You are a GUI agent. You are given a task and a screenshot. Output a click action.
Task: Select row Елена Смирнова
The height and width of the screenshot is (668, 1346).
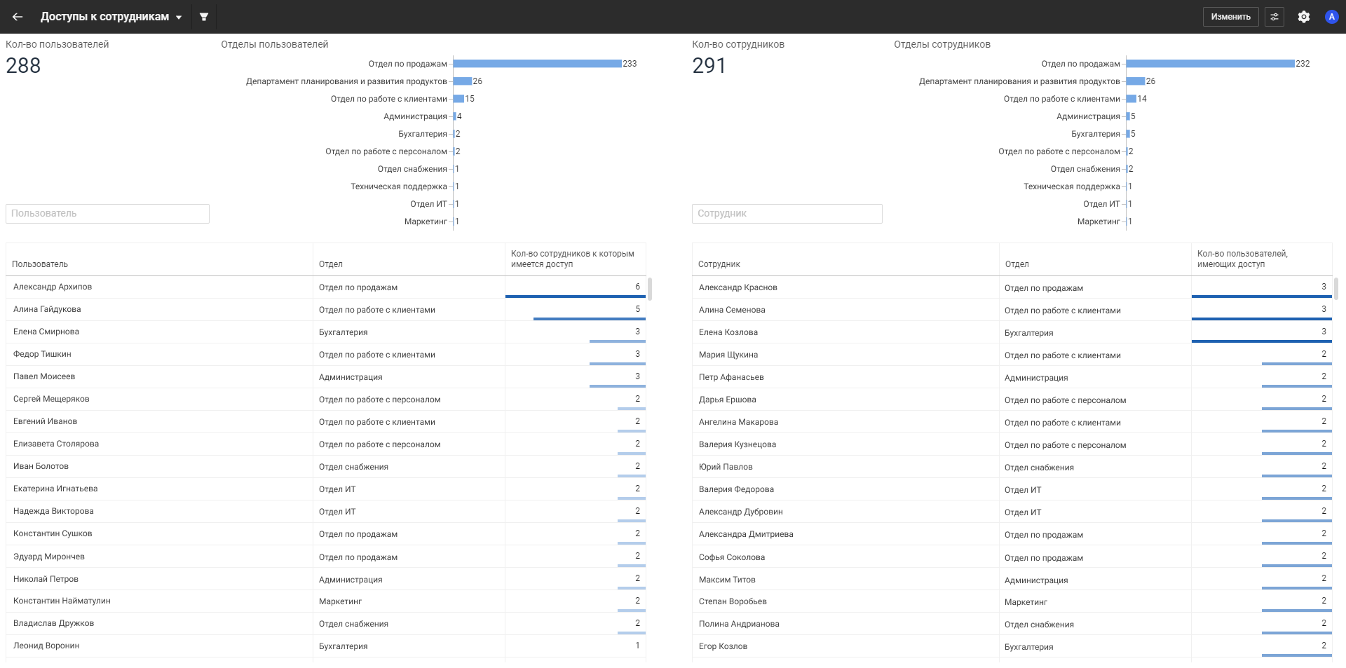(x=325, y=332)
